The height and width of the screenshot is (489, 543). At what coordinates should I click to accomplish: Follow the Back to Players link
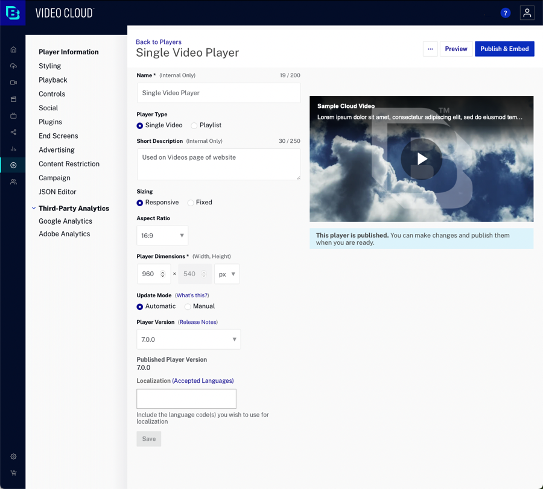(x=158, y=42)
